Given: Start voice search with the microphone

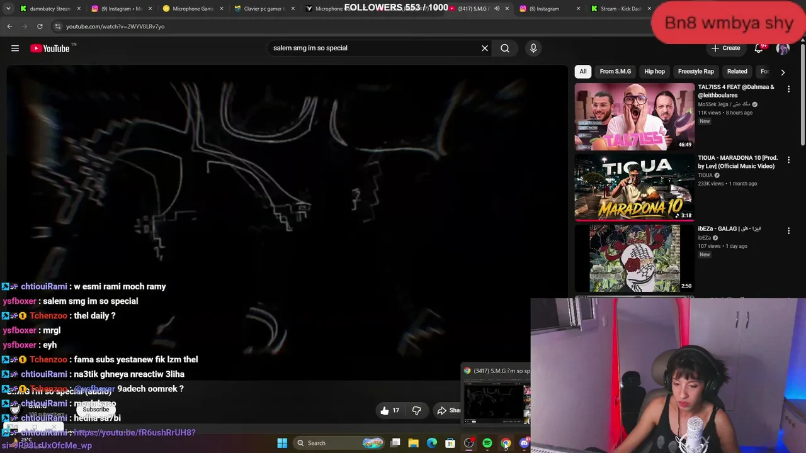Looking at the screenshot, I should coord(533,48).
